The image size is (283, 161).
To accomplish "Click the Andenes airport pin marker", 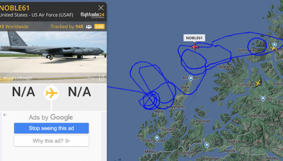I will pos(191,79).
